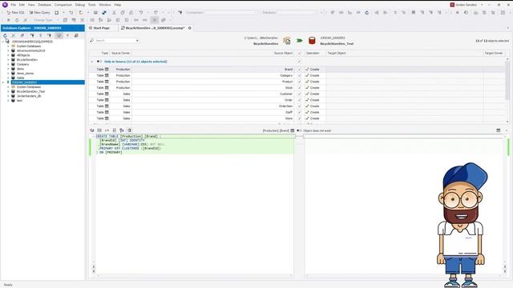Click the redo arrow icon
513x288 pixels.
pyautogui.click(x=156, y=13)
